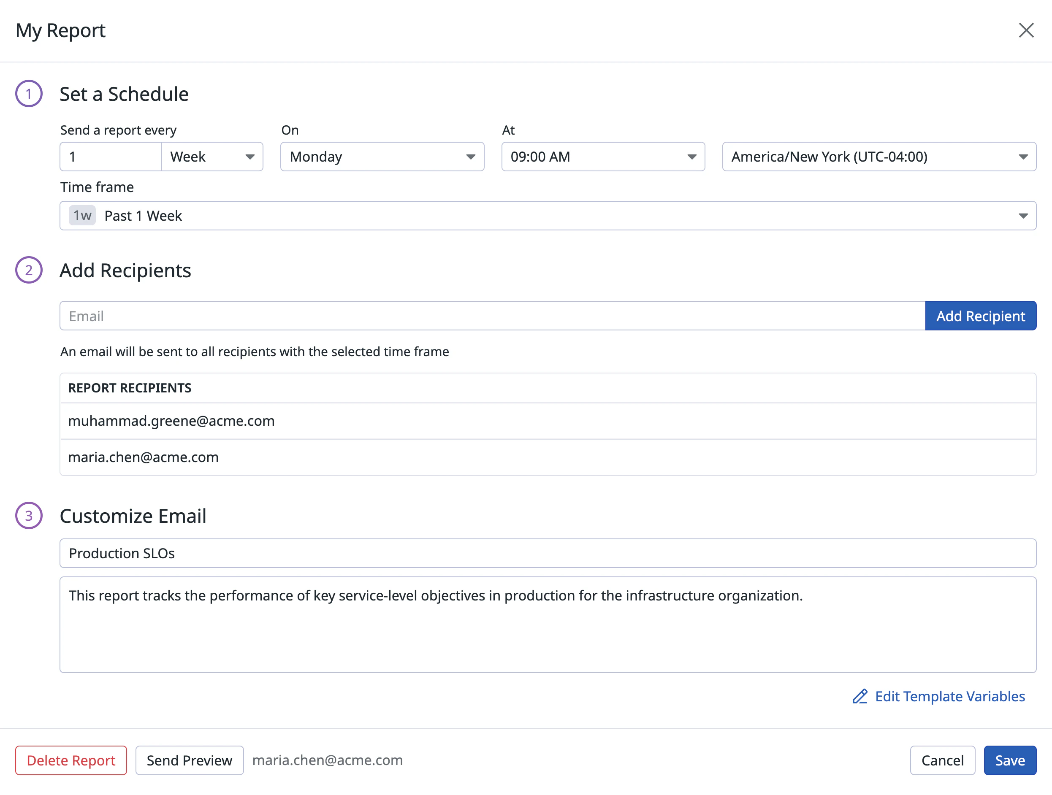This screenshot has width=1052, height=795.
Task: Click the 1w time frame badge
Action: [82, 216]
